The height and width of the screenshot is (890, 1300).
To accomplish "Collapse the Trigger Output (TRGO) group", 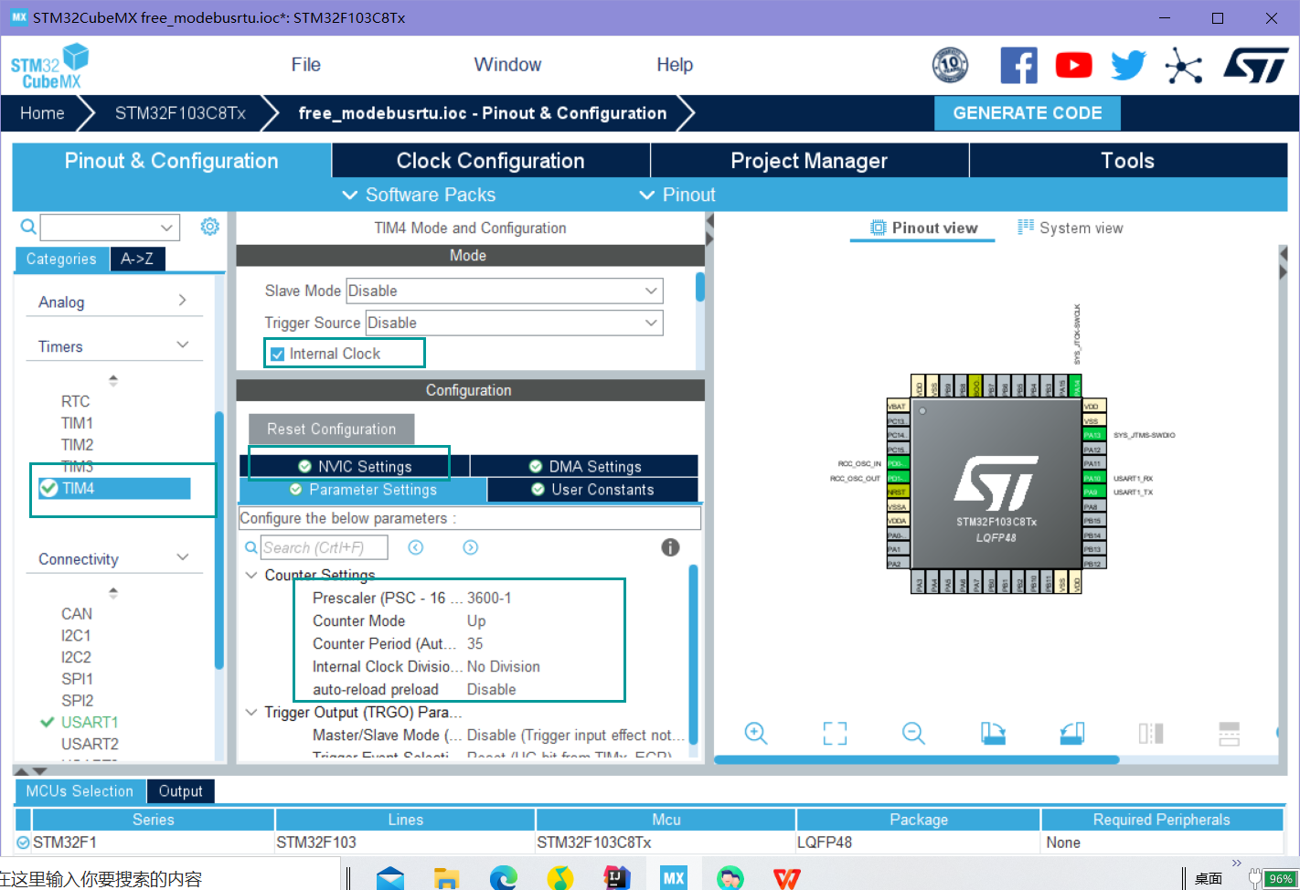I will point(251,712).
